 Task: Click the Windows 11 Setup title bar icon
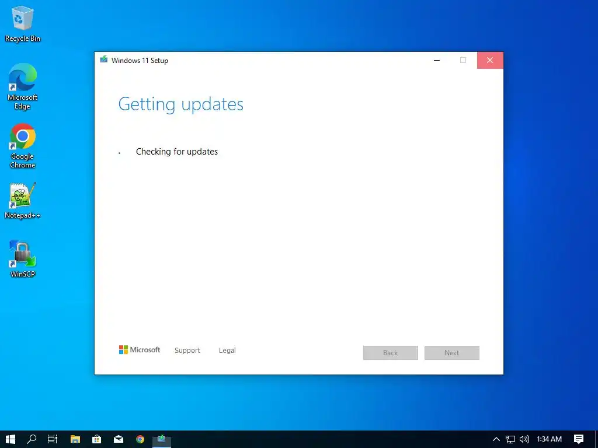[x=103, y=60]
